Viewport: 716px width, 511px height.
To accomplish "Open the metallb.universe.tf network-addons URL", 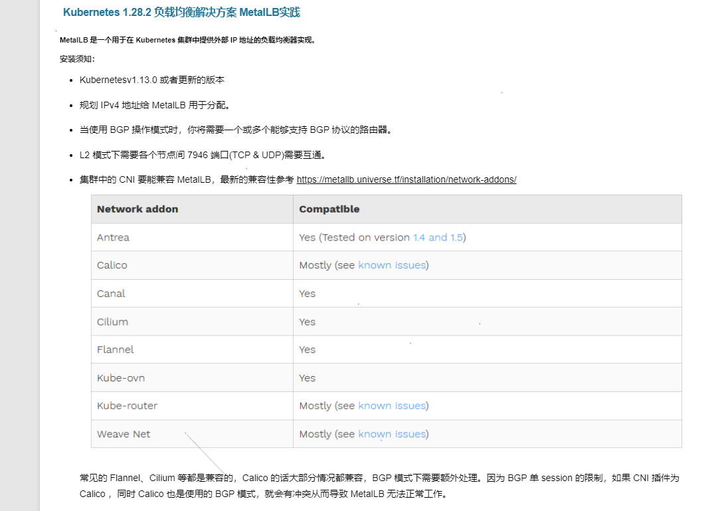I will pos(406,179).
